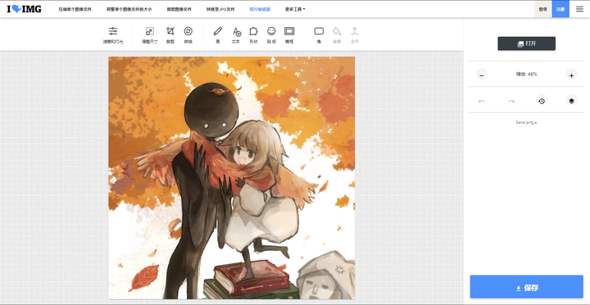This screenshot has height=305, width=590.
Task: Expand the Save png format dropdown
Action: [526, 123]
